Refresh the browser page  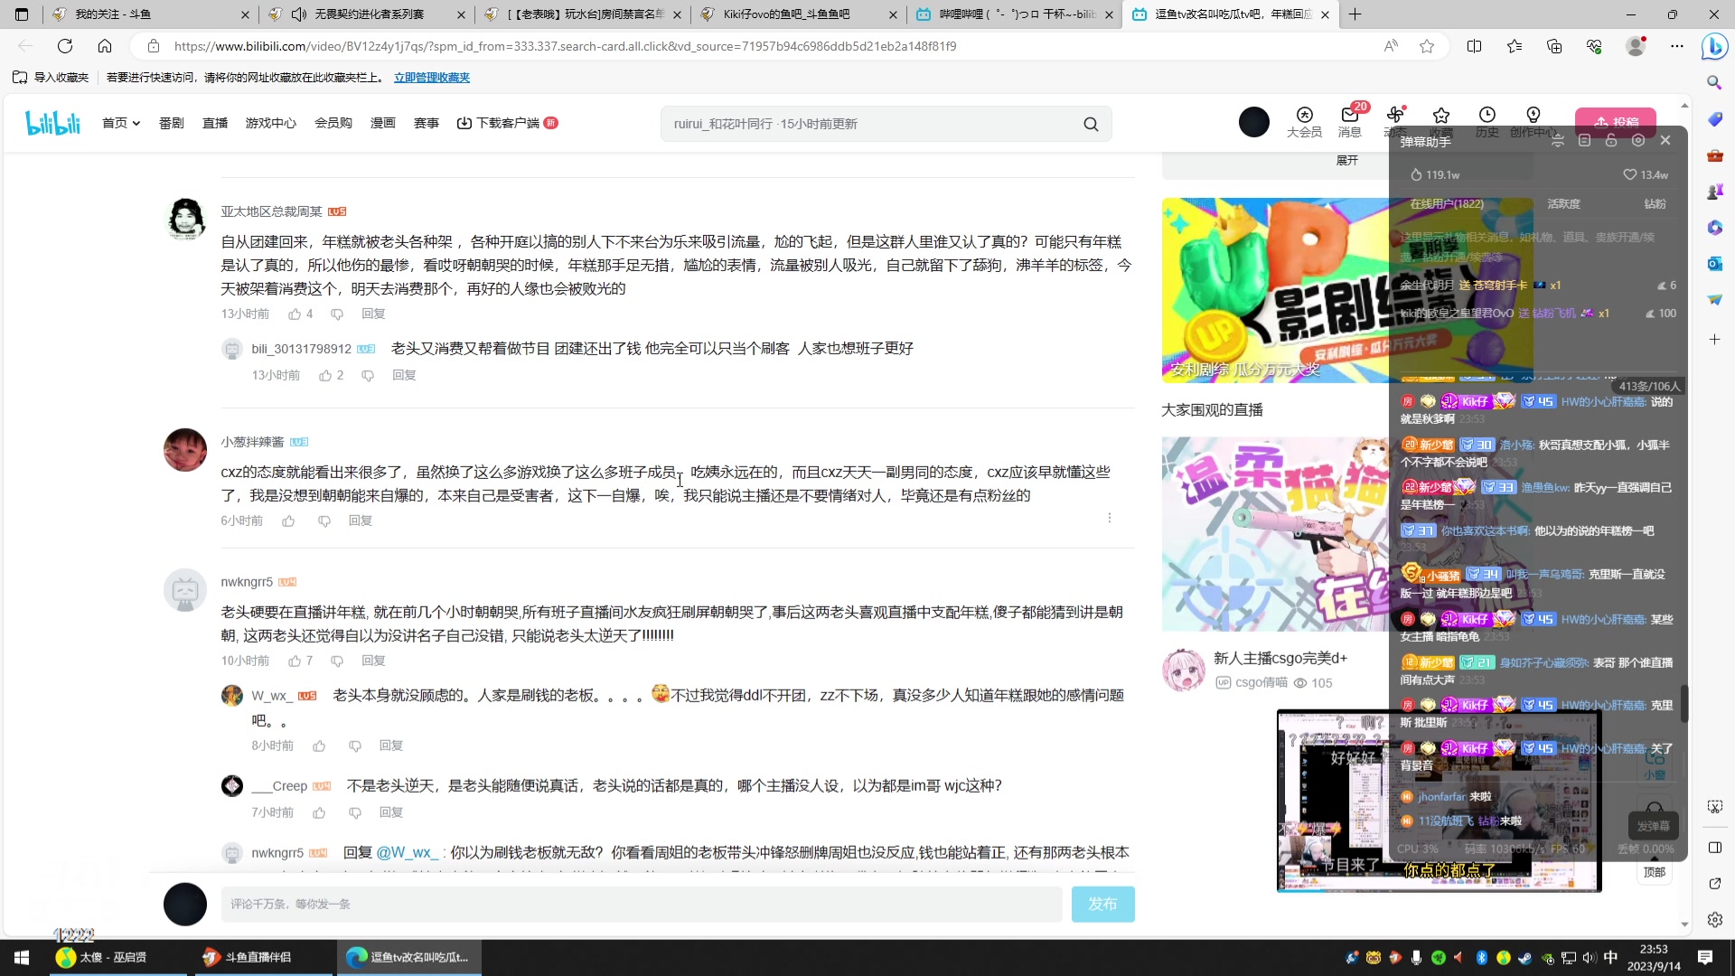[x=65, y=46]
